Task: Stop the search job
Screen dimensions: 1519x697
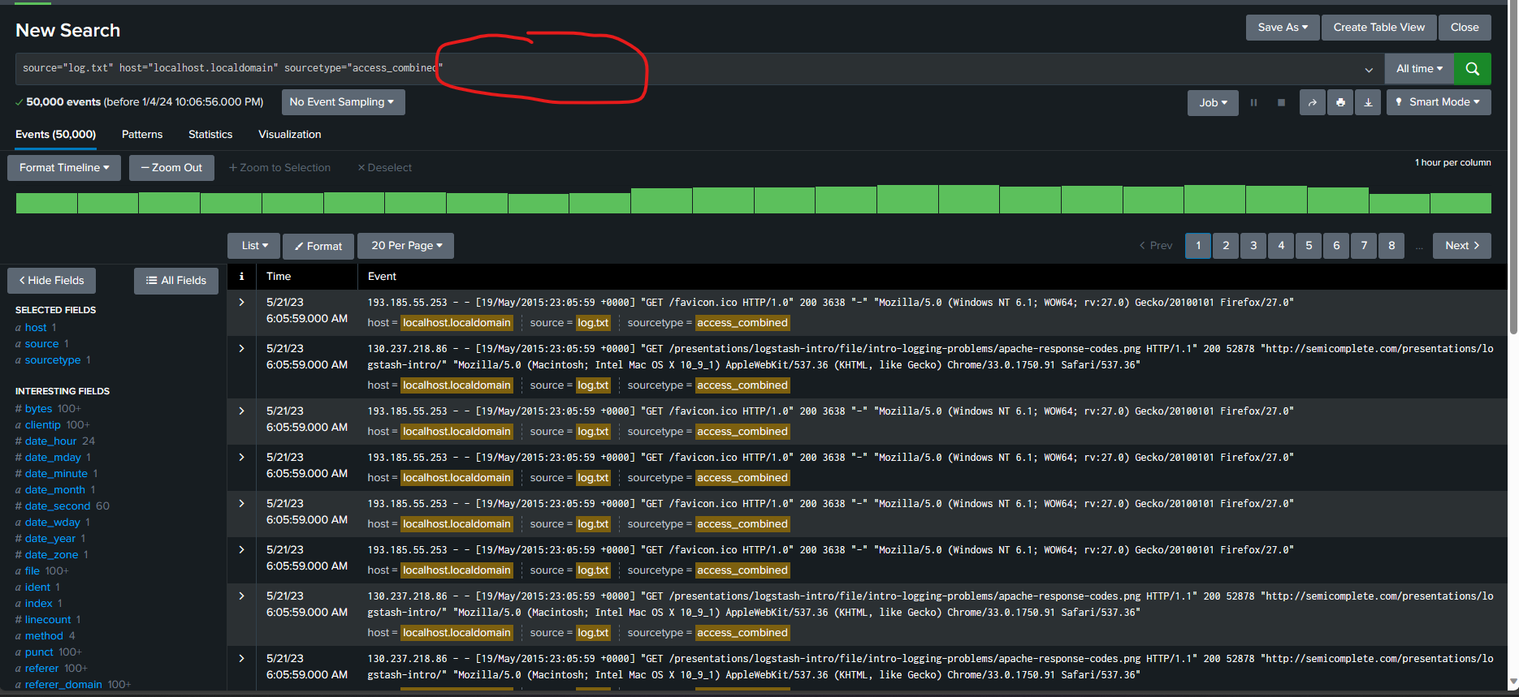Action: (1281, 102)
